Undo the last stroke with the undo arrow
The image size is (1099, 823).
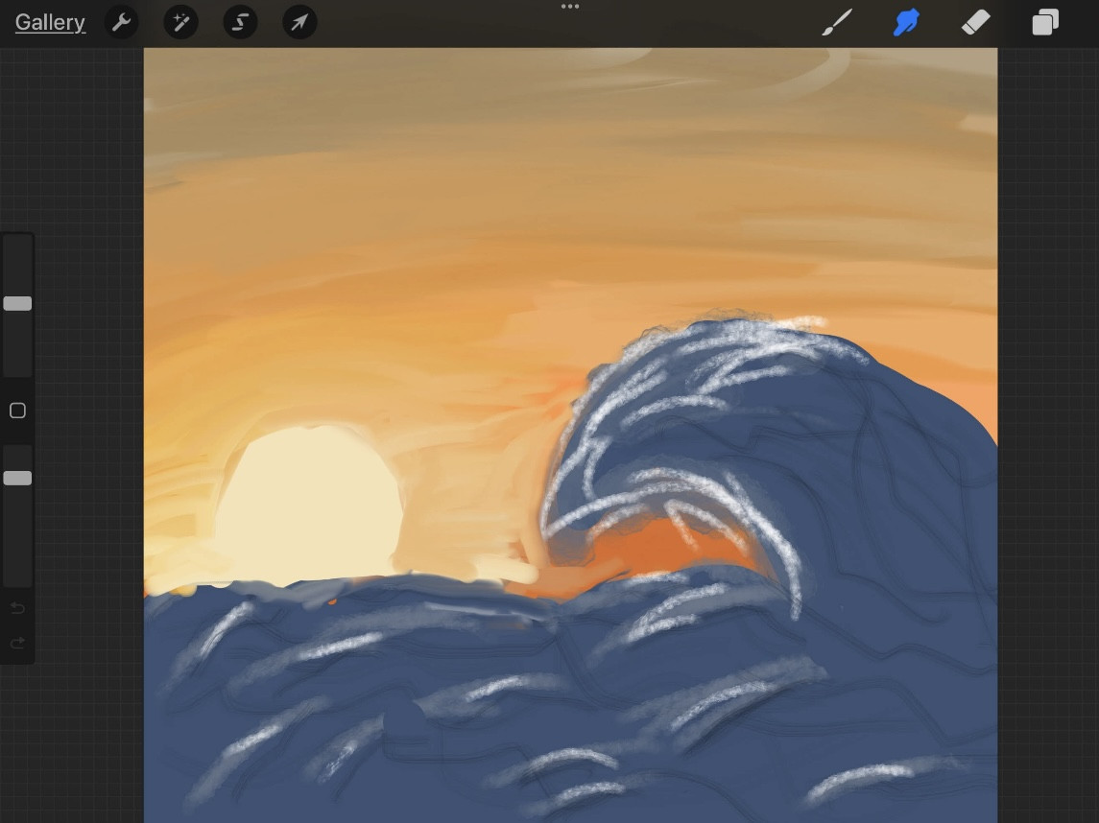tap(17, 608)
